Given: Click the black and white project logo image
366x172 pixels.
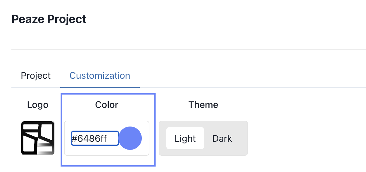Looking at the screenshot, I should [x=38, y=138].
